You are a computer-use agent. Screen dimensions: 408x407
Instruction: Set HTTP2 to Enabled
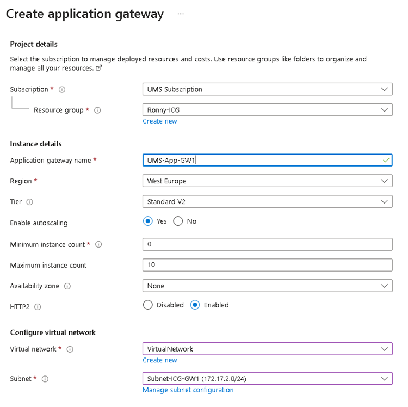click(195, 305)
